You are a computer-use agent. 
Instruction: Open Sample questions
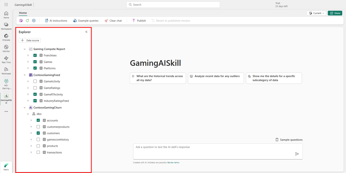click(289, 140)
